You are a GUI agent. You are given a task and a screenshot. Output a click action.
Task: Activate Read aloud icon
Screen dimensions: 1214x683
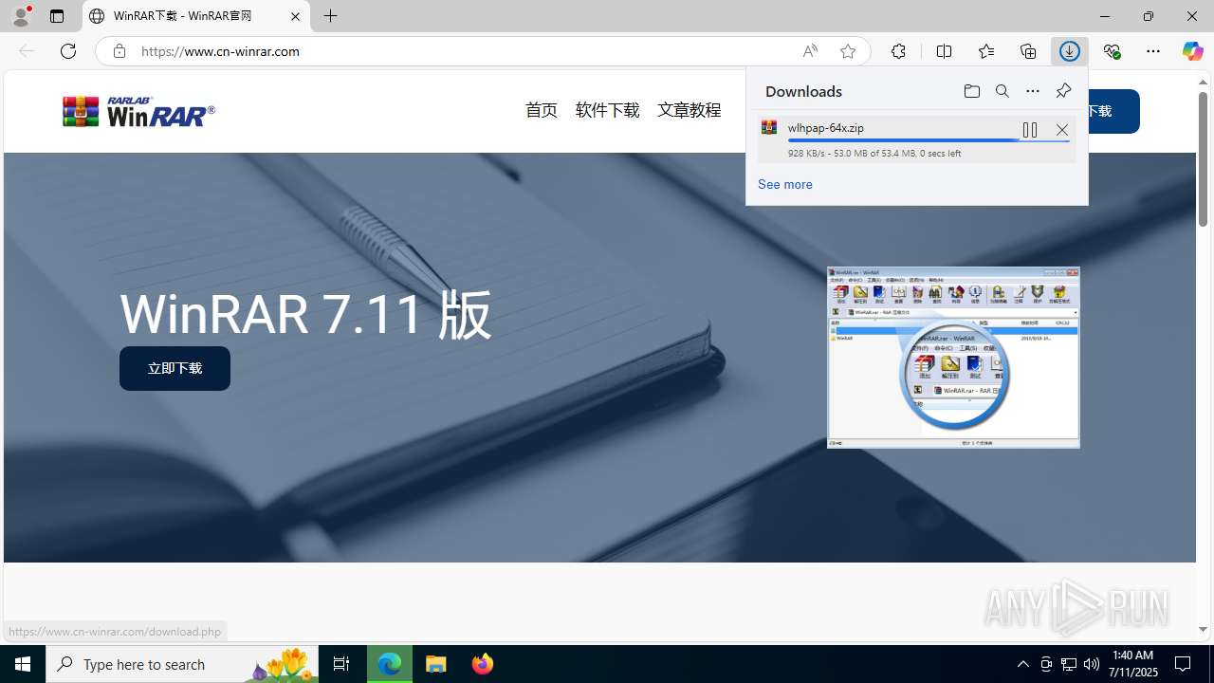810,51
